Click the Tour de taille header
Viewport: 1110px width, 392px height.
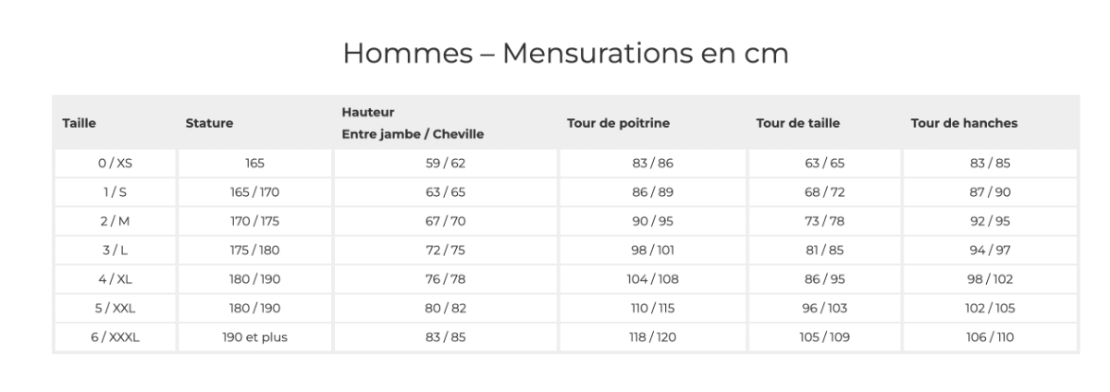(x=798, y=123)
